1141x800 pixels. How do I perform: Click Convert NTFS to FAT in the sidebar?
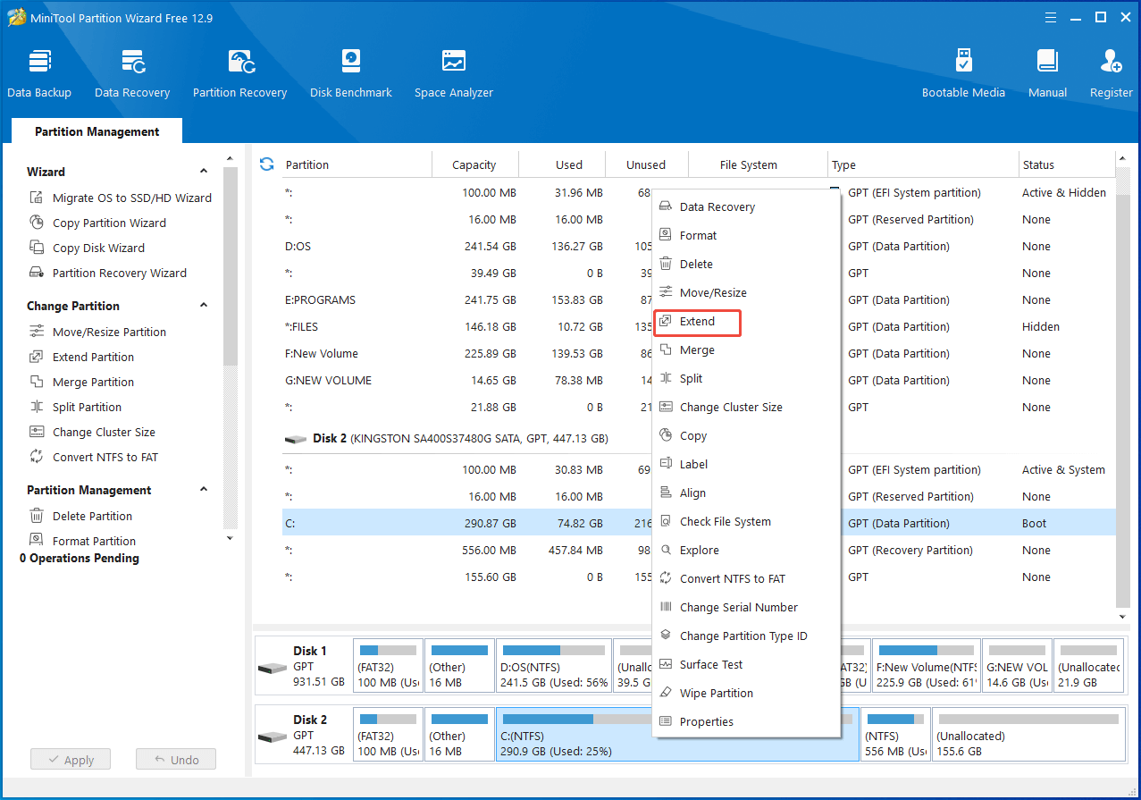[105, 458]
